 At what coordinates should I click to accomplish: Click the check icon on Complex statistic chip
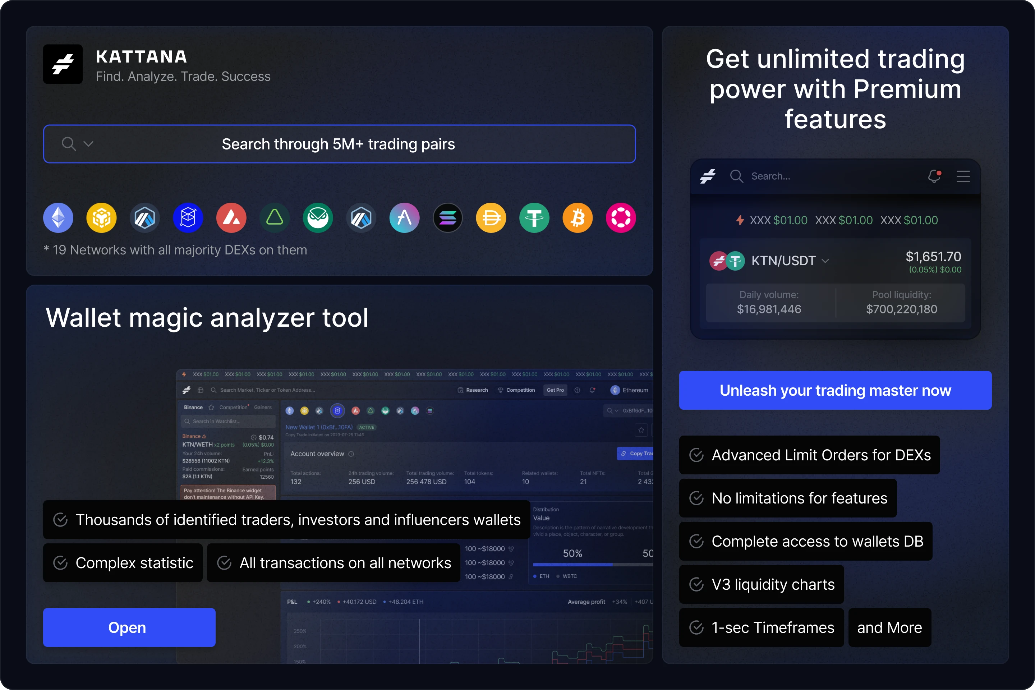(x=60, y=562)
